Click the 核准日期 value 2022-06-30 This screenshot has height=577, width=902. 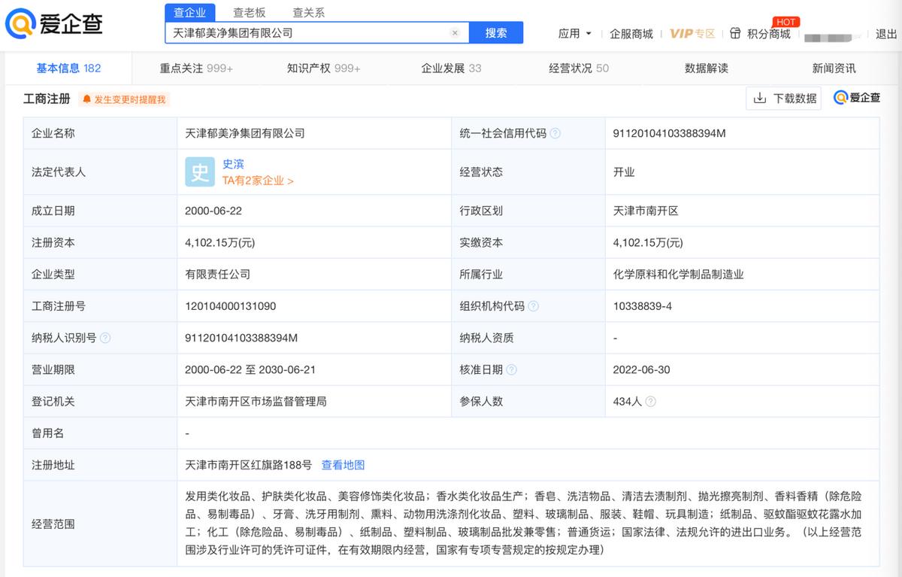pyautogui.click(x=642, y=370)
